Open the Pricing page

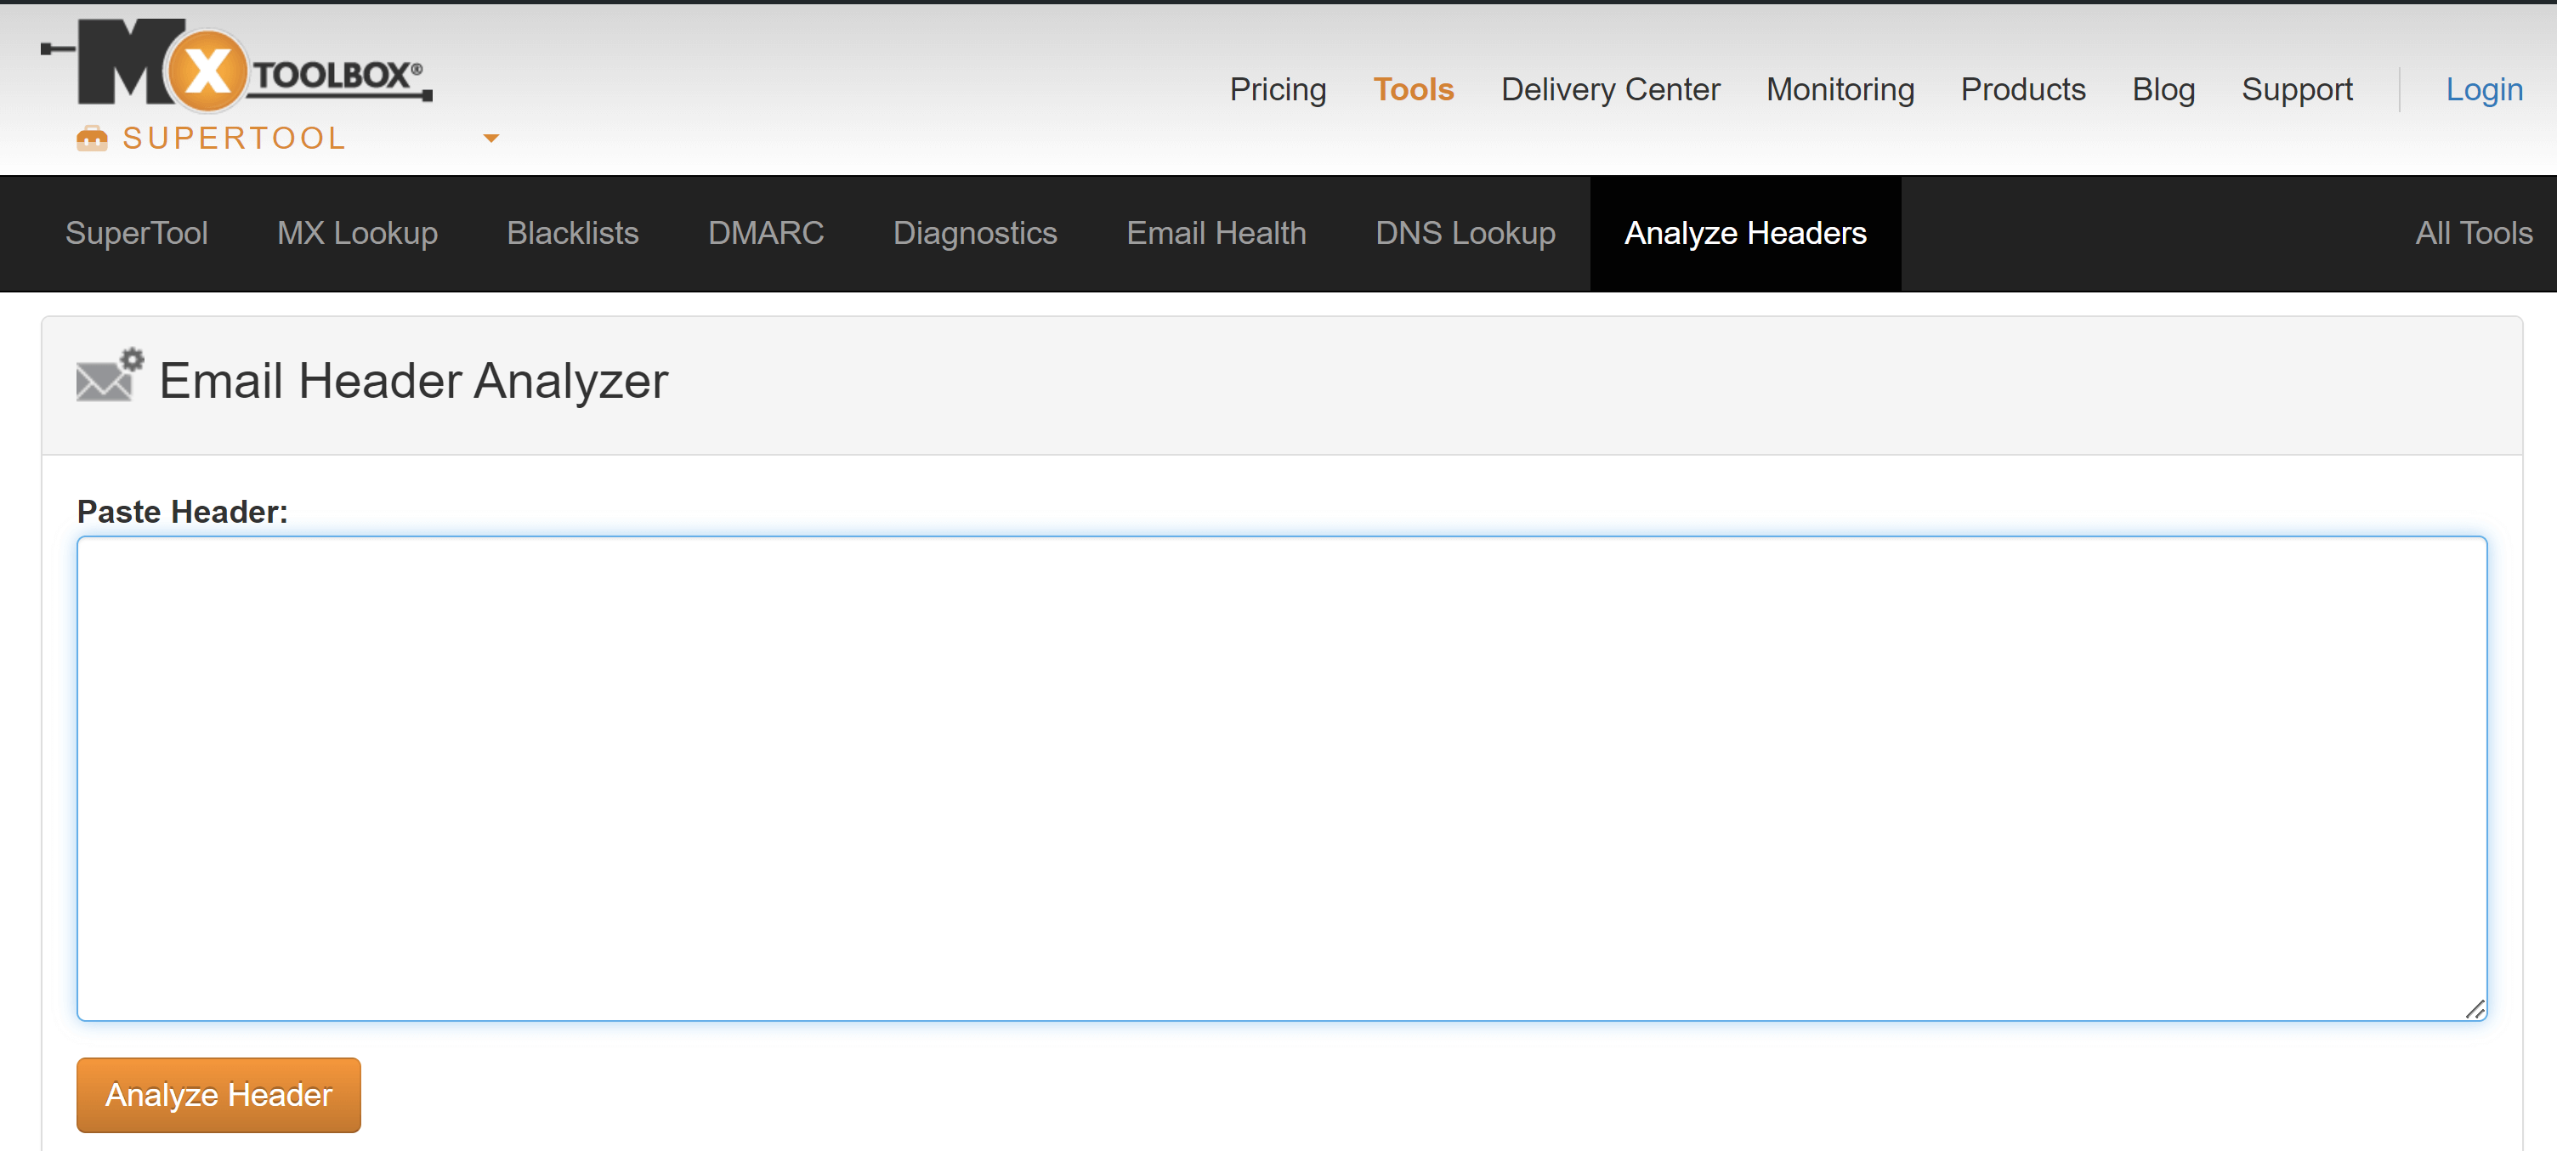coord(1278,89)
